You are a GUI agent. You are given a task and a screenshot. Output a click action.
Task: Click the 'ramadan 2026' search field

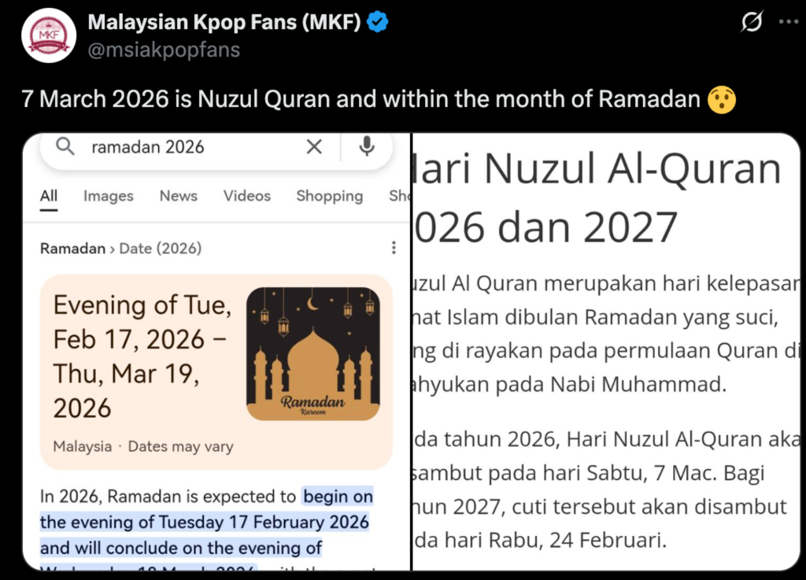click(x=189, y=147)
